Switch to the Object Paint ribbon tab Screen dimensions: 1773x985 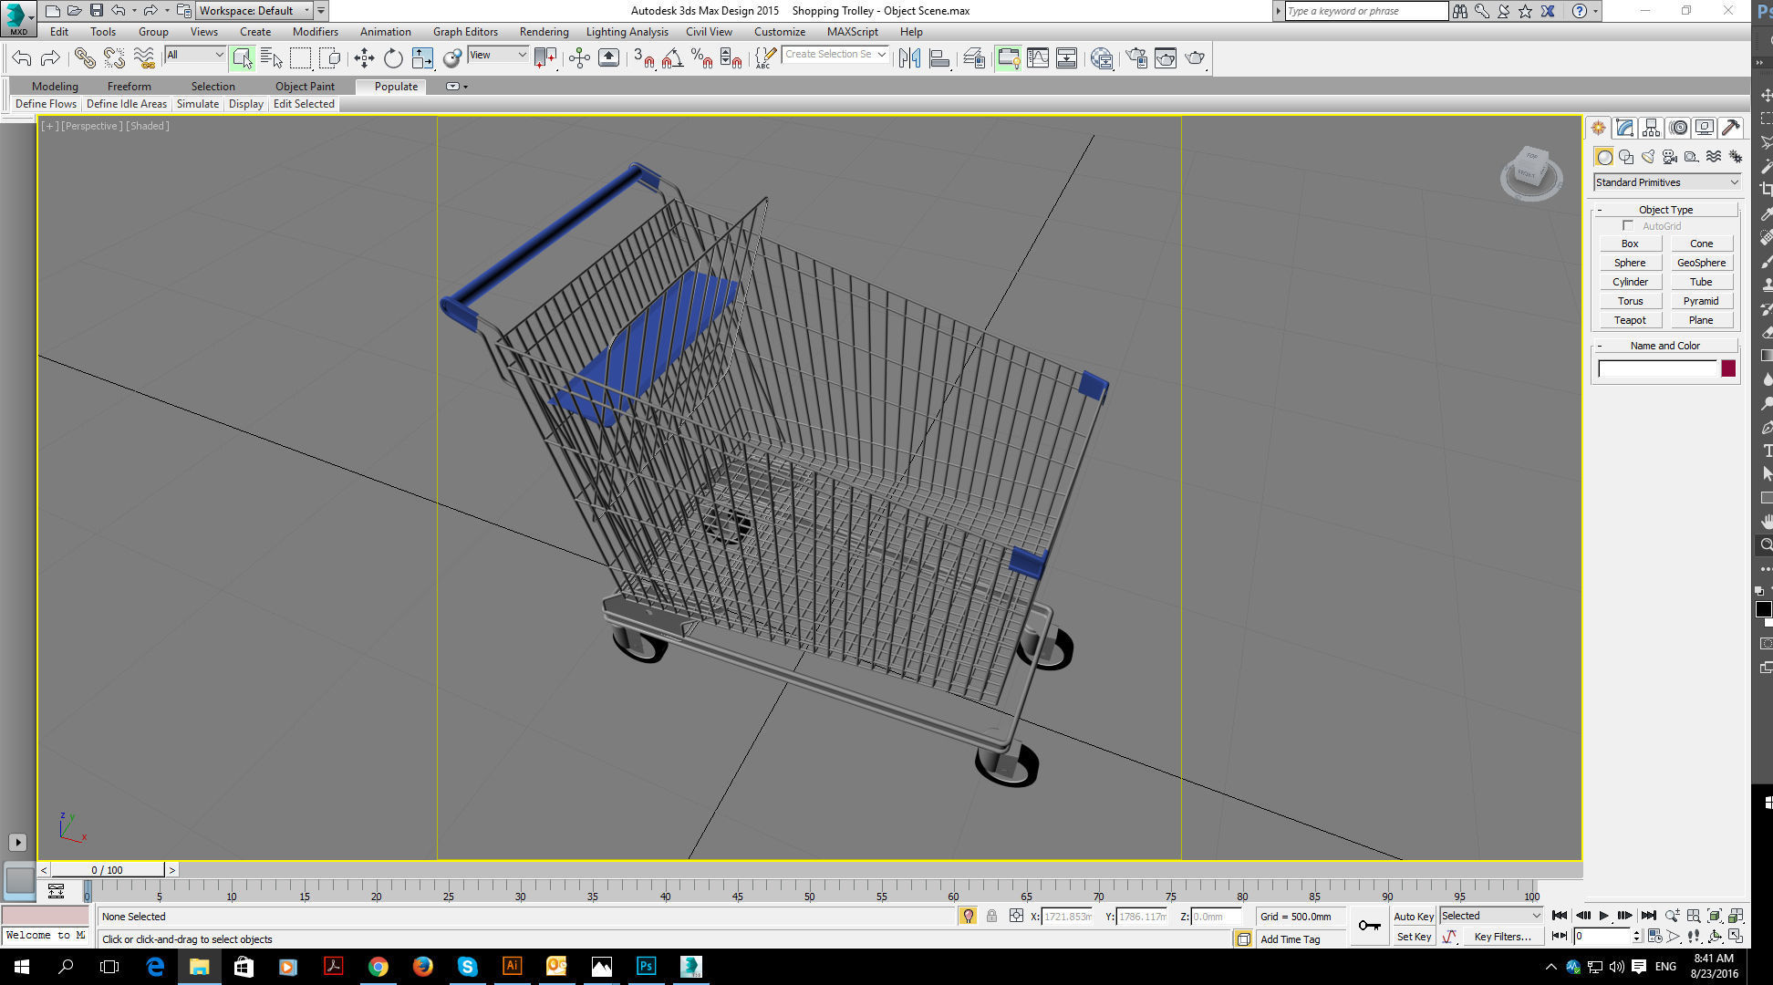(305, 87)
